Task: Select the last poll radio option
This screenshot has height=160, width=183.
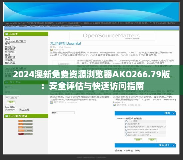Action: pyautogui.click(x=126, y=135)
